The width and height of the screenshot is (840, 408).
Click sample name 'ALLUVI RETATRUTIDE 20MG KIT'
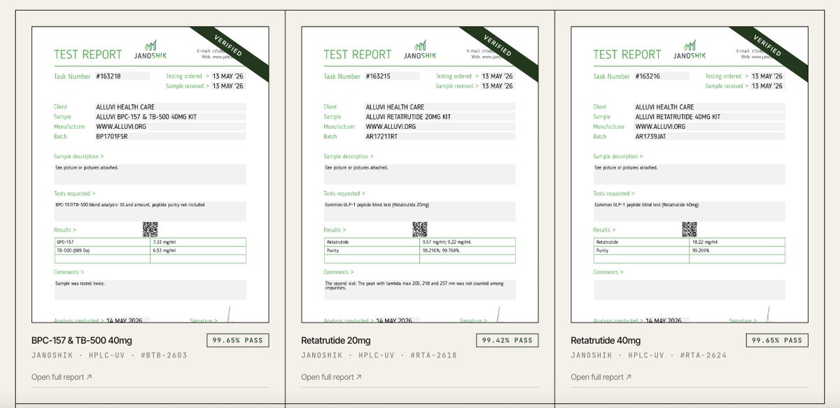(x=408, y=117)
